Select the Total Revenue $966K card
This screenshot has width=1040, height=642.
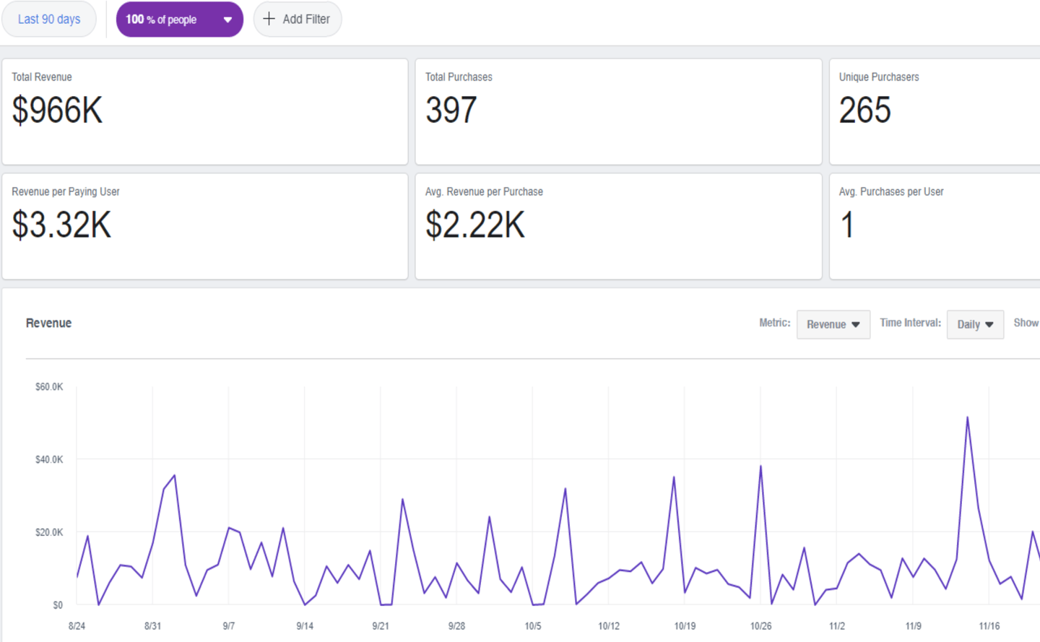click(204, 111)
